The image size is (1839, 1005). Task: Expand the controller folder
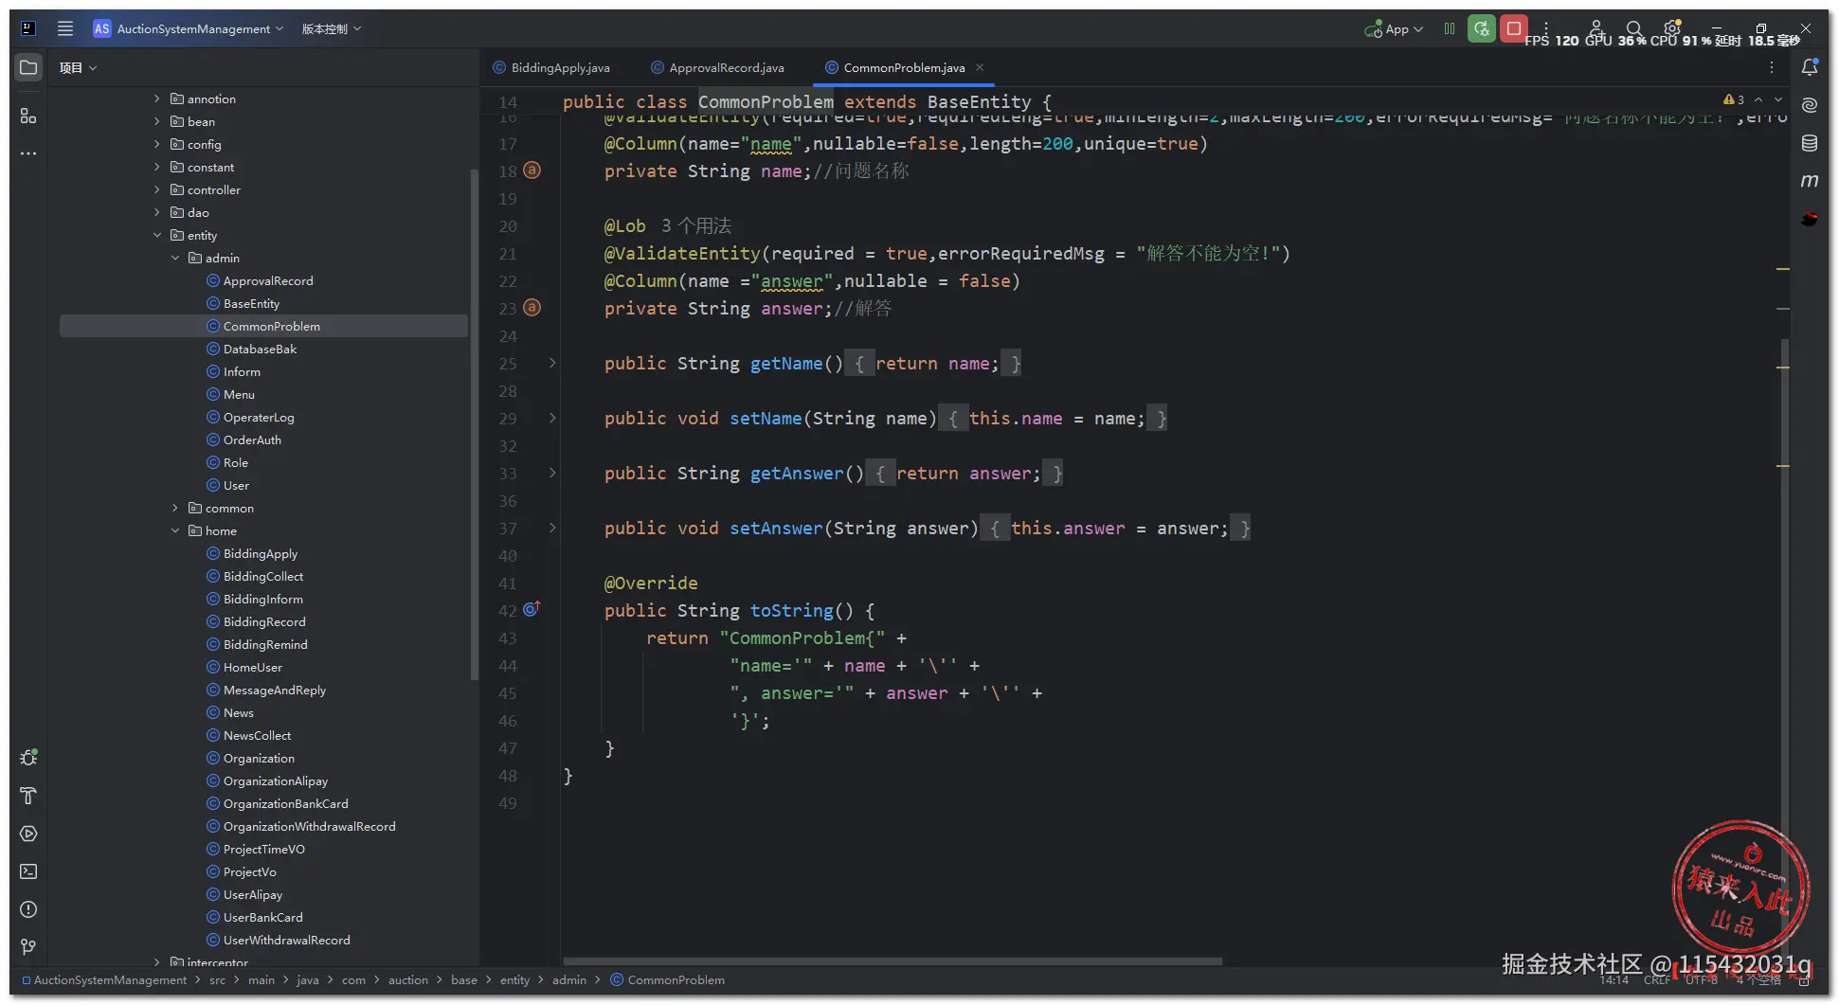point(157,189)
